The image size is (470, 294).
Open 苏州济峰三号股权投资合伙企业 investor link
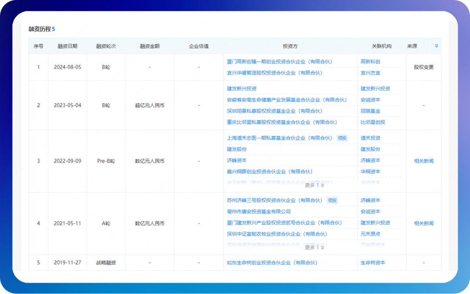point(275,200)
